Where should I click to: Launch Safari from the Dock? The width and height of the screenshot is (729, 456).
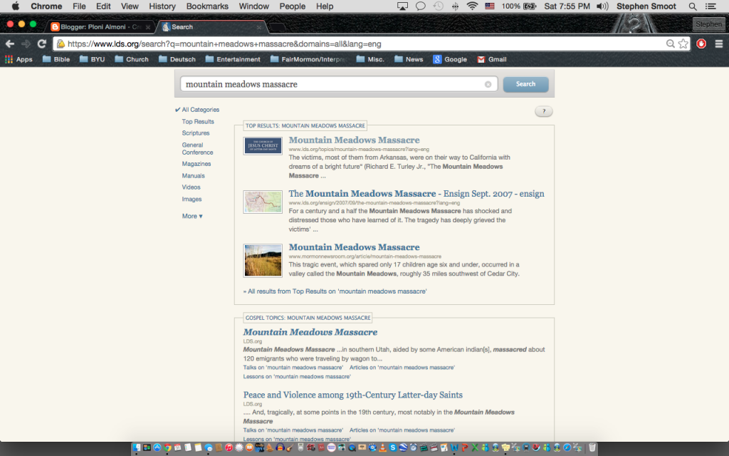[567, 447]
